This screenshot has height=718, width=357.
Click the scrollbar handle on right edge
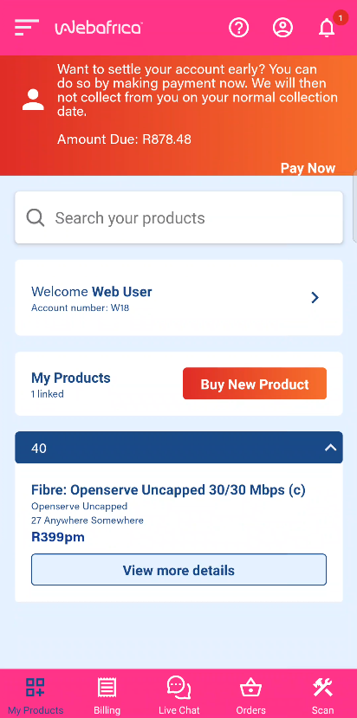click(x=355, y=206)
